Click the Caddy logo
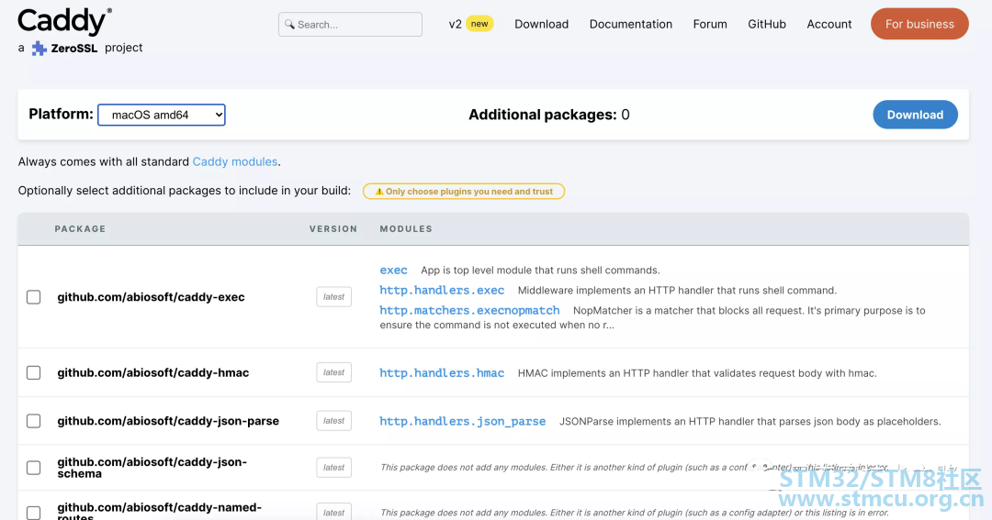Screen dimensions: 992x520 point(64,22)
